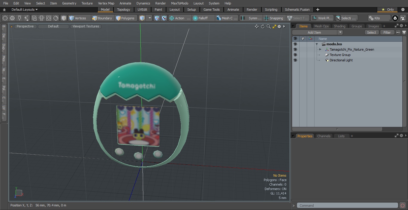Toggle Symmetry in the toolbar
The height and width of the screenshot is (210, 408).
tap(251, 18)
